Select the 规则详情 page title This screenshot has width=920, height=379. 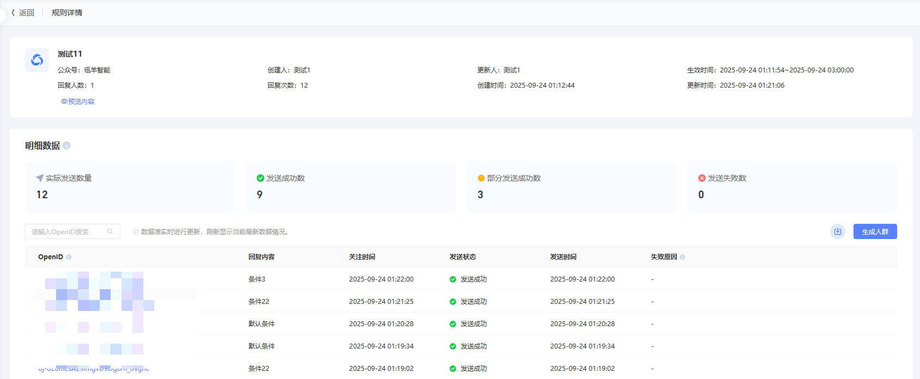[x=67, y=13]
